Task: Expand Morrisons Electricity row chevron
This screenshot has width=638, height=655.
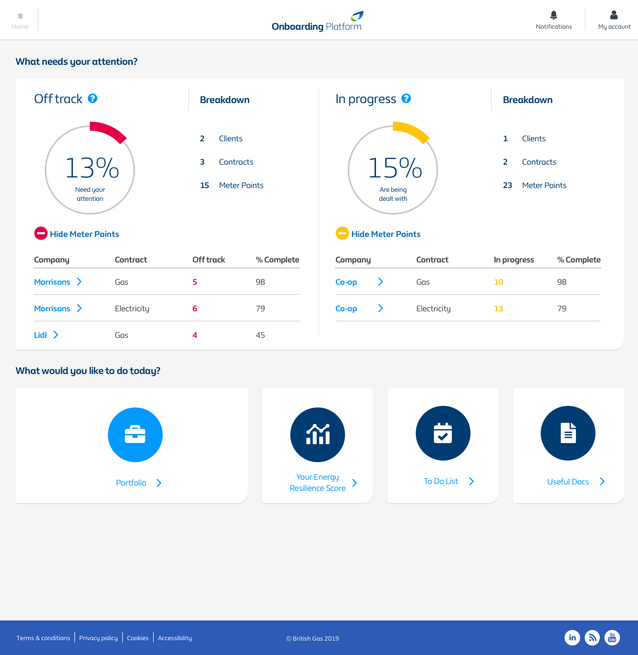Action: pos(79,308)
